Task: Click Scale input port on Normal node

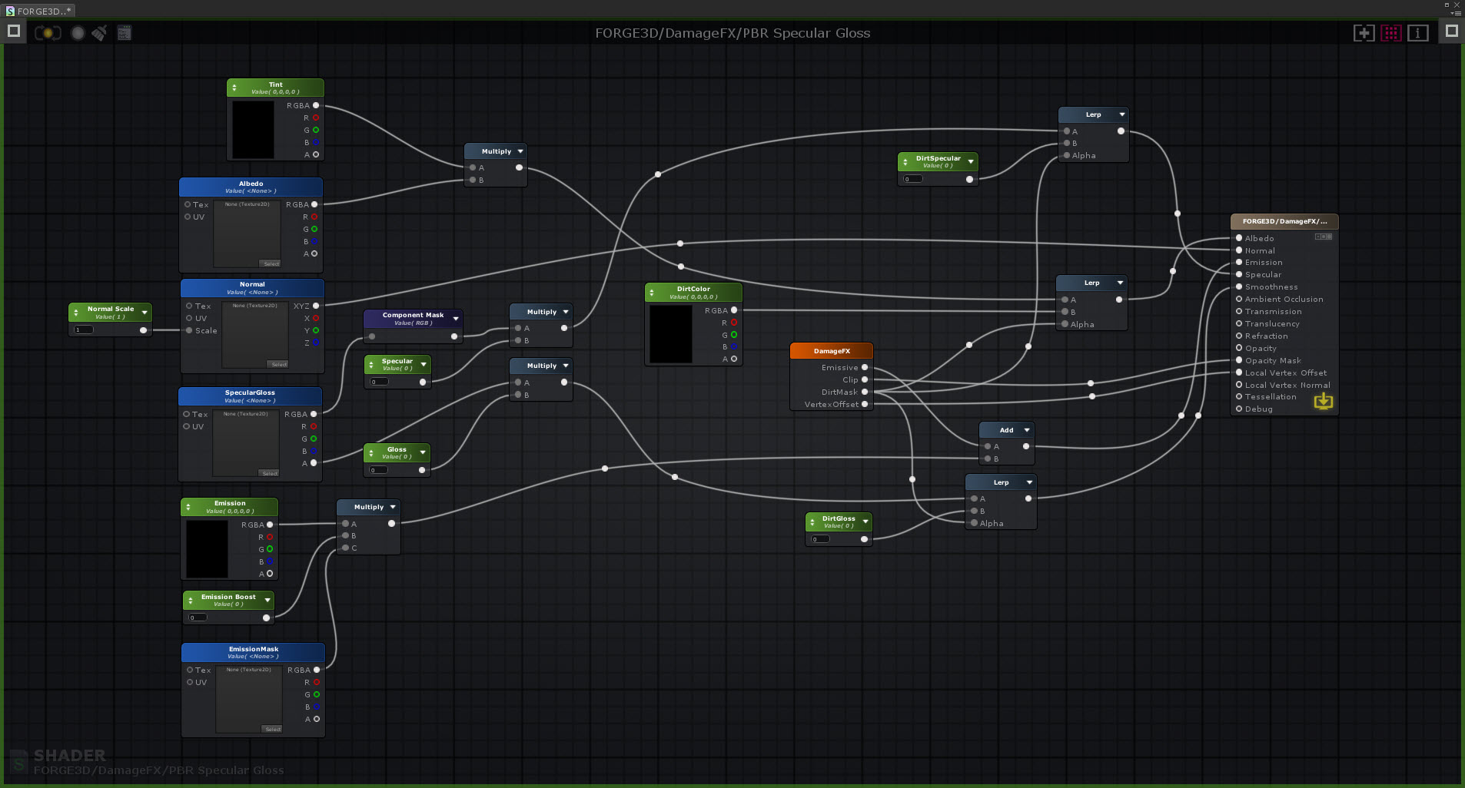Action: (189, 330)
